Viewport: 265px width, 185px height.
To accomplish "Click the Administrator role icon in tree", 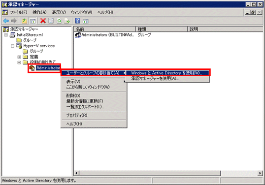I will click(32, 68).
